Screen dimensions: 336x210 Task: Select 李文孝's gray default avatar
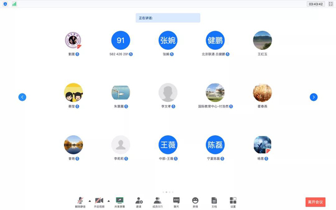tap(168, 92)
